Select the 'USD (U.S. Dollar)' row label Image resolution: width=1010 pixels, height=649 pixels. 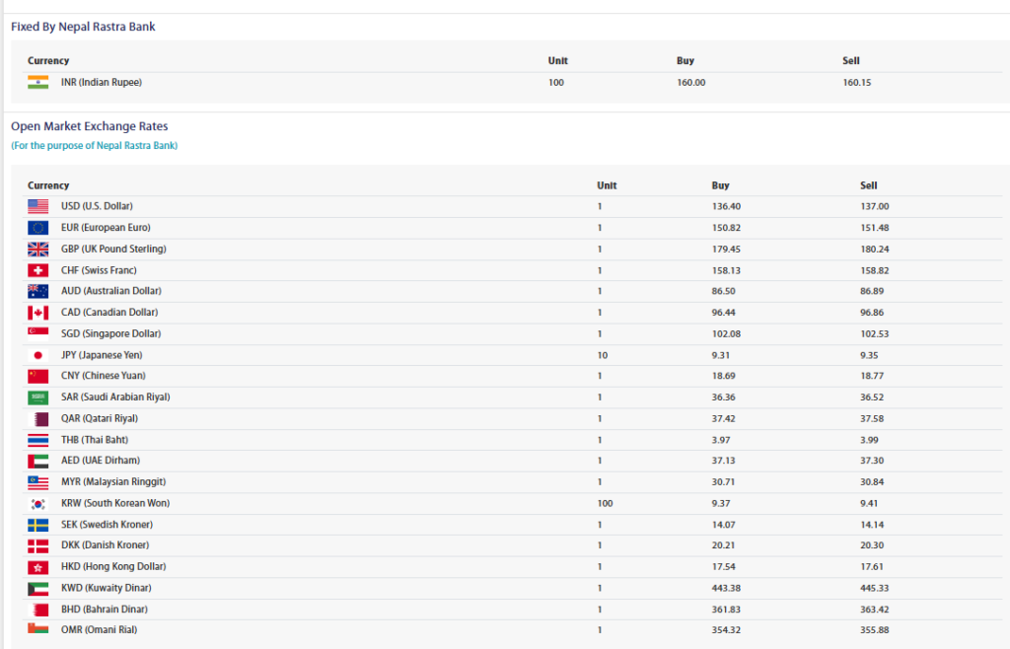click(x=97, y=206)
